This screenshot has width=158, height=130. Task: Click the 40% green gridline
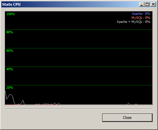(79, 67)
